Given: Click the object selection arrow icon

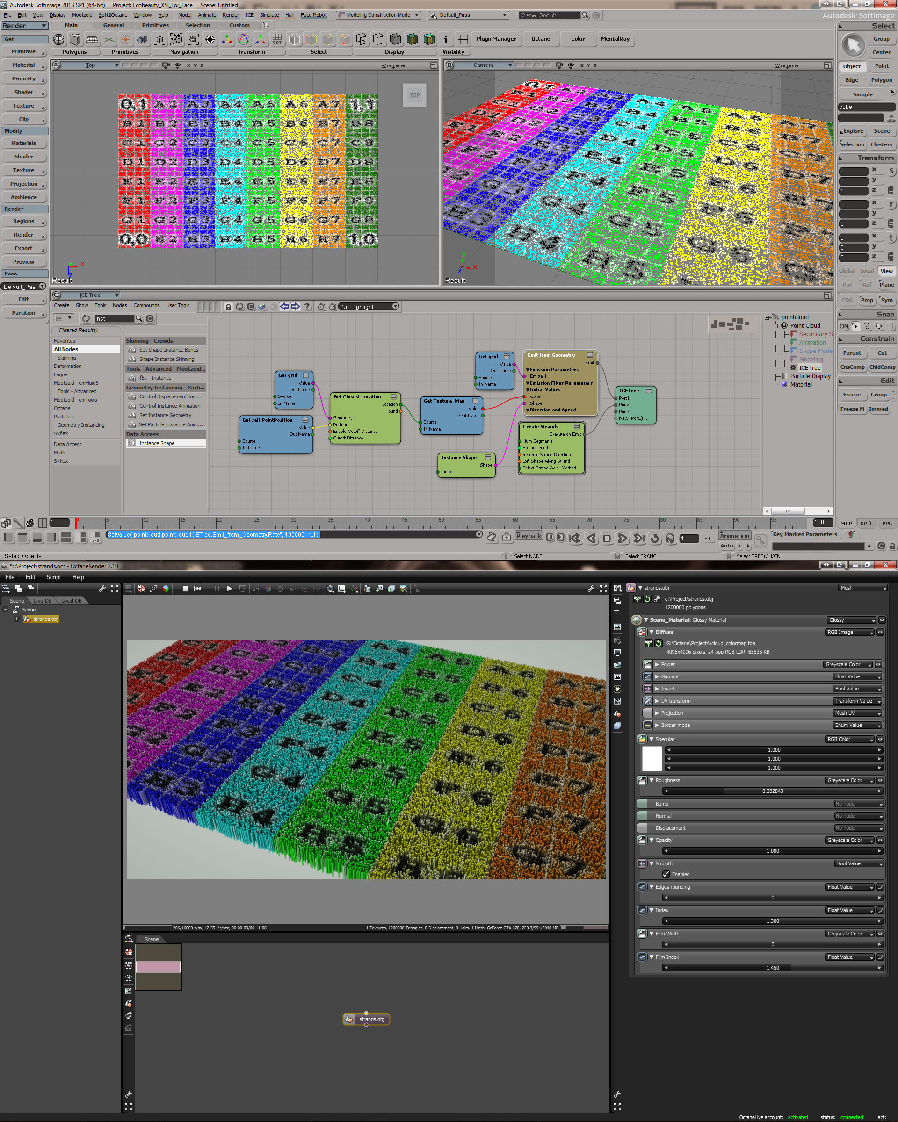Looking at the screenshot, I should coord(853,45).
